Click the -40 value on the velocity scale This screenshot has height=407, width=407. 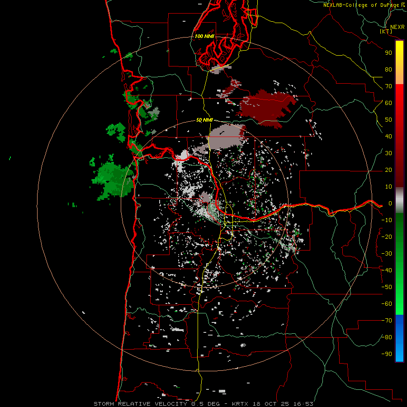click(387, 270)
